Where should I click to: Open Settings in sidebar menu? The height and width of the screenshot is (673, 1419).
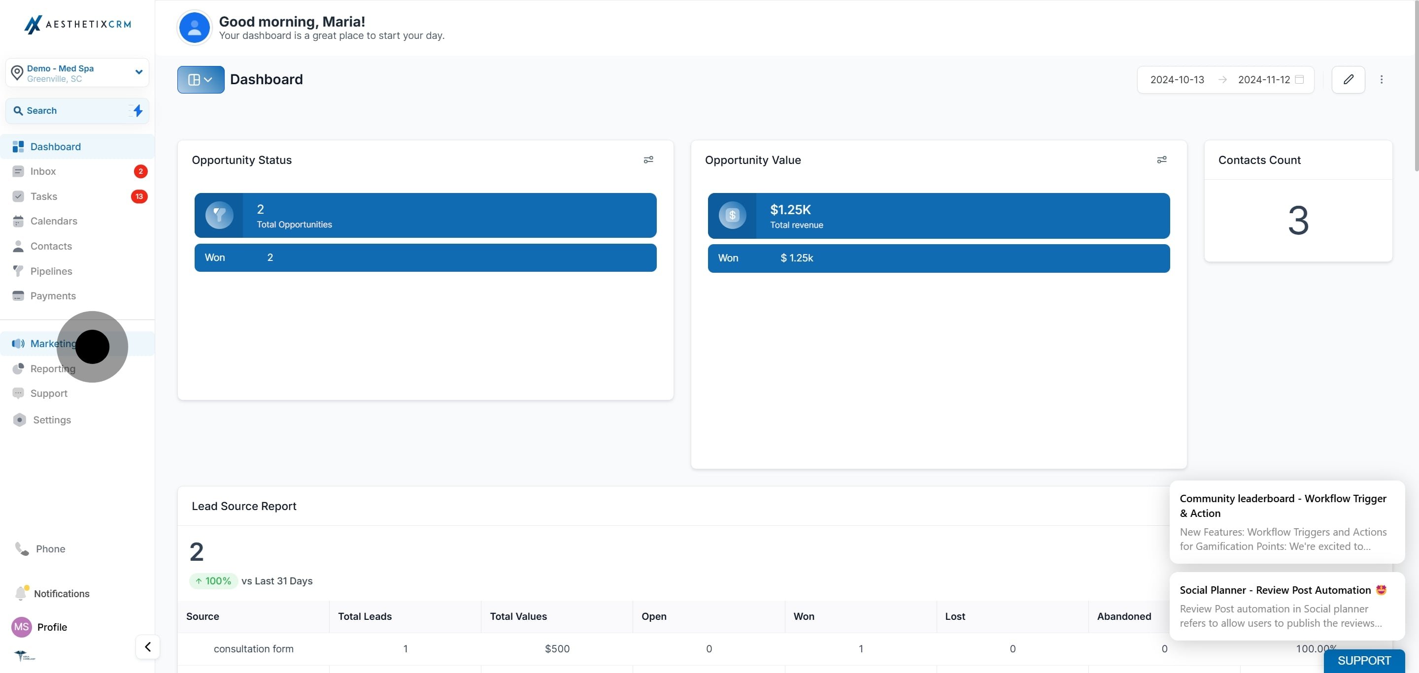pyautogui.click(x=52, y=420)
